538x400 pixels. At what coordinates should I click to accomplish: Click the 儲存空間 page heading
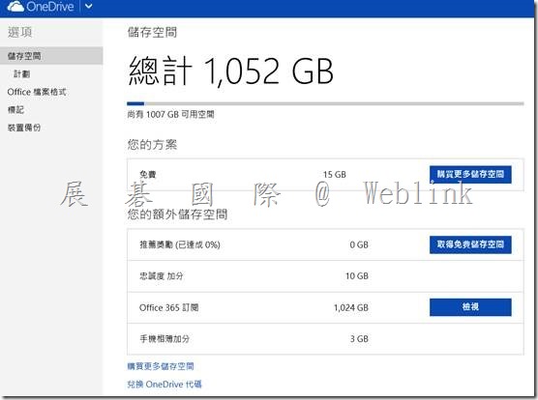(152, 33)
